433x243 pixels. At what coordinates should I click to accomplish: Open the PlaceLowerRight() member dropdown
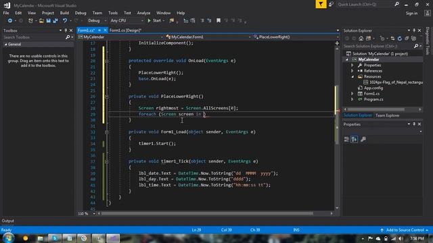tap(296, 37)
